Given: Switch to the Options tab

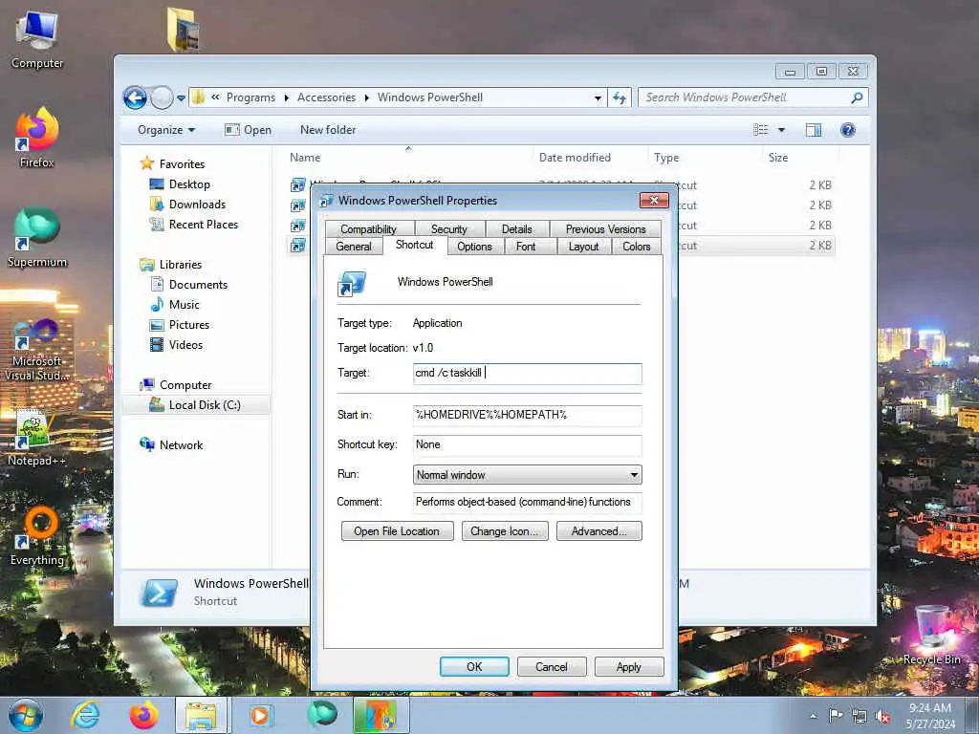Looking at the screenshot, I should point(474,247).
